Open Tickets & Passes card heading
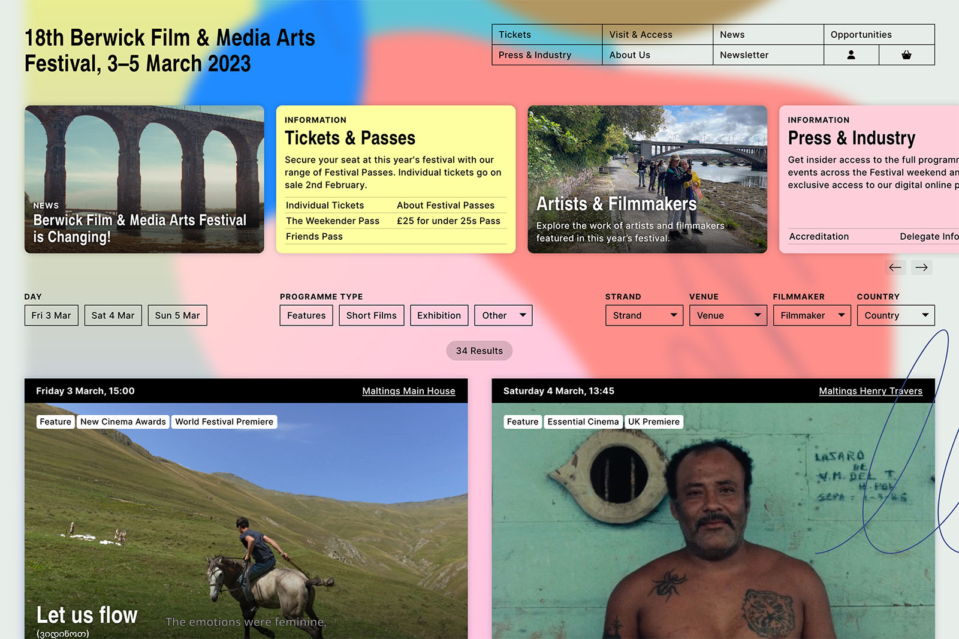The image size is (959, 639). point(350,138)
